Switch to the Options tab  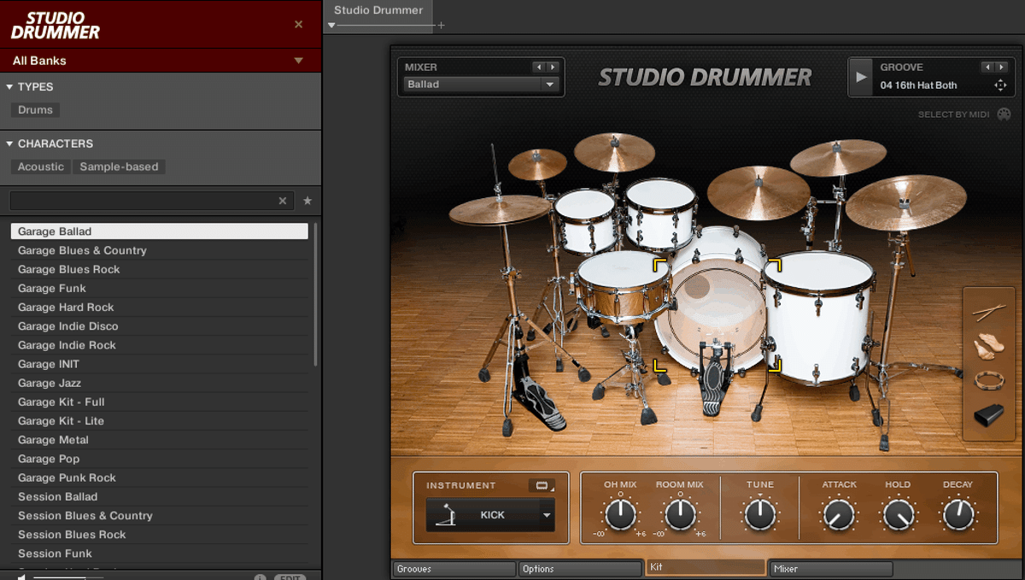(x=580, y=569)
